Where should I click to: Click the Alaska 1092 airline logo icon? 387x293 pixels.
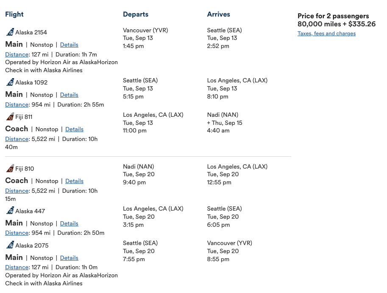tap(10, 82)
